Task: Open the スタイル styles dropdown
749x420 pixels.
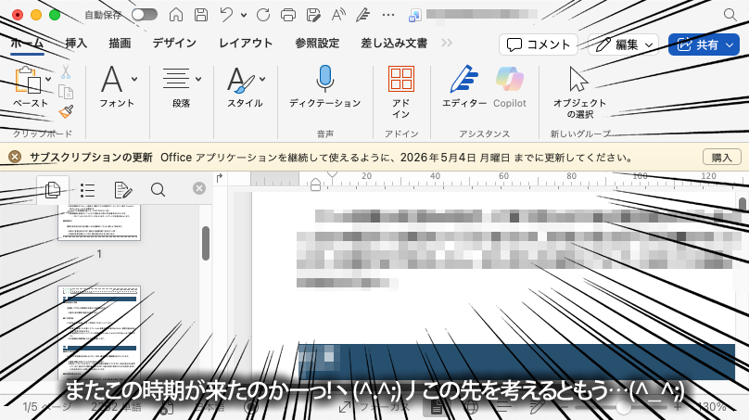Action: click(245, 86)
